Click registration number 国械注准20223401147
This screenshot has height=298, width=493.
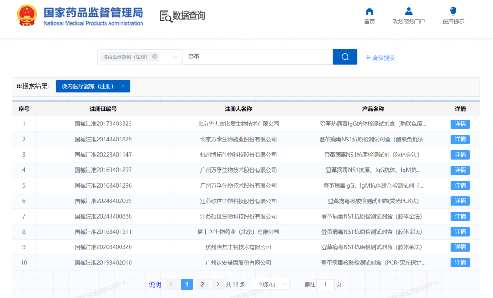[x=103, y=155]
